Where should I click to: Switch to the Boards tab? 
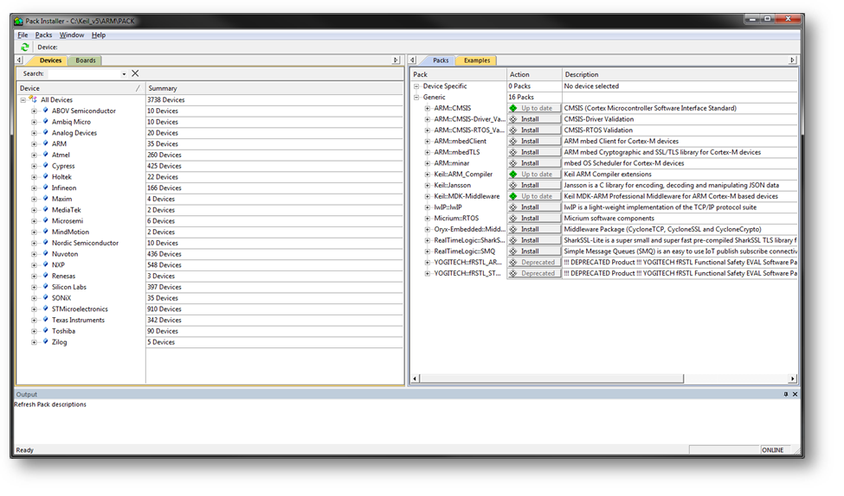pos(86,60)
